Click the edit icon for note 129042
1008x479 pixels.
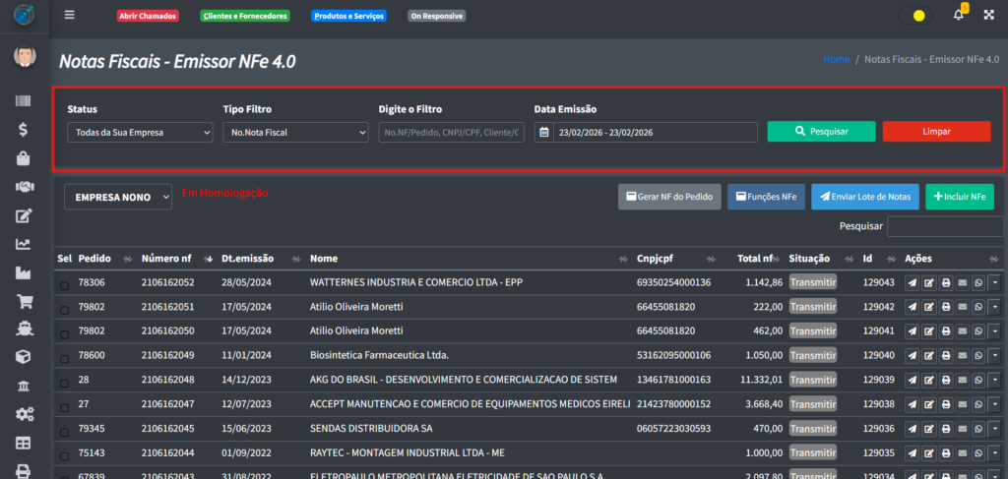tap(929, 307)
